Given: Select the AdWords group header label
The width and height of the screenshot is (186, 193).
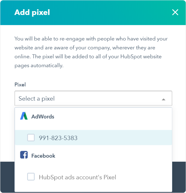Looking at the screenshot, I should pyautogui.click(x=43, y=116).
